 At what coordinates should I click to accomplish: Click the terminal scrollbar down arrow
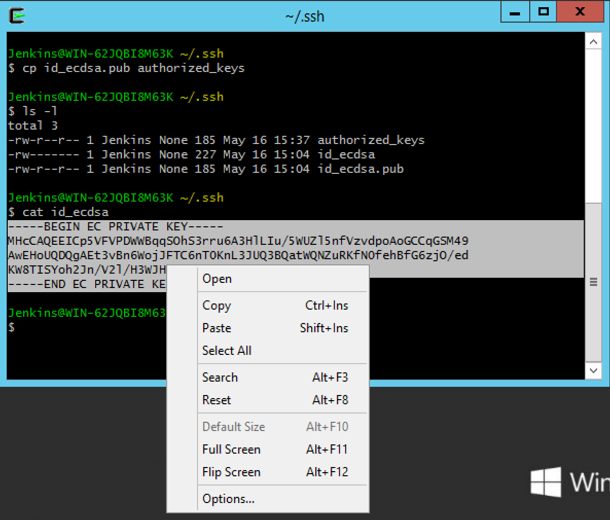click(593, 371)
